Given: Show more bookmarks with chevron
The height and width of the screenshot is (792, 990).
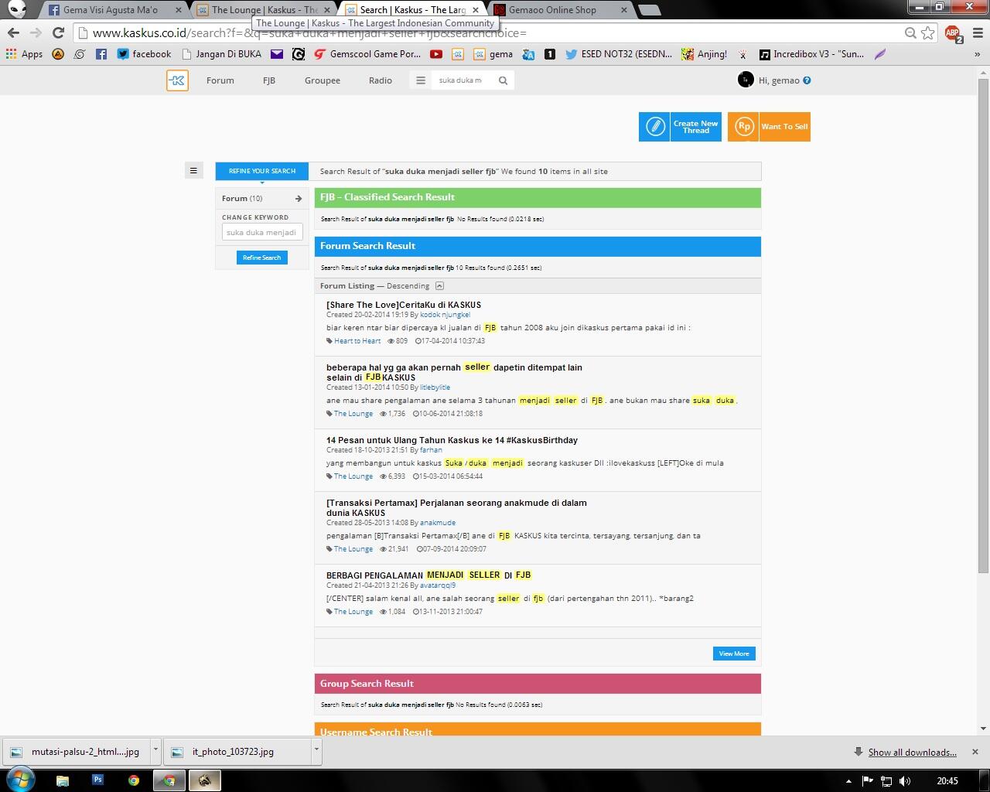Looking at the screenshot, I should [x=977, y=54].
